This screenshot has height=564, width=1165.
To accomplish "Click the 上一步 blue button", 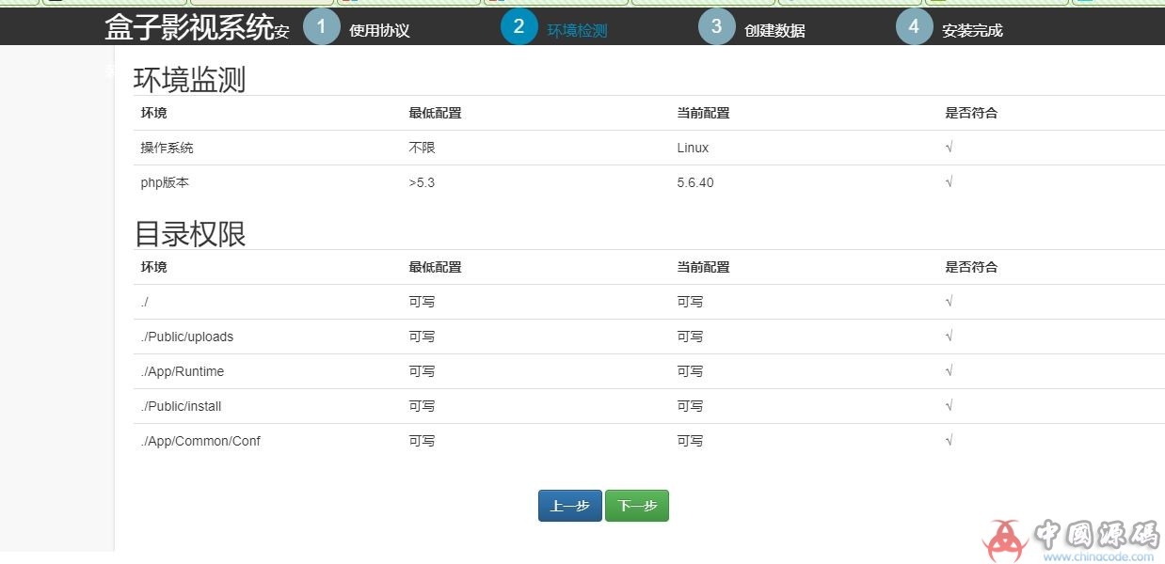I will click(x=569, y=506).
